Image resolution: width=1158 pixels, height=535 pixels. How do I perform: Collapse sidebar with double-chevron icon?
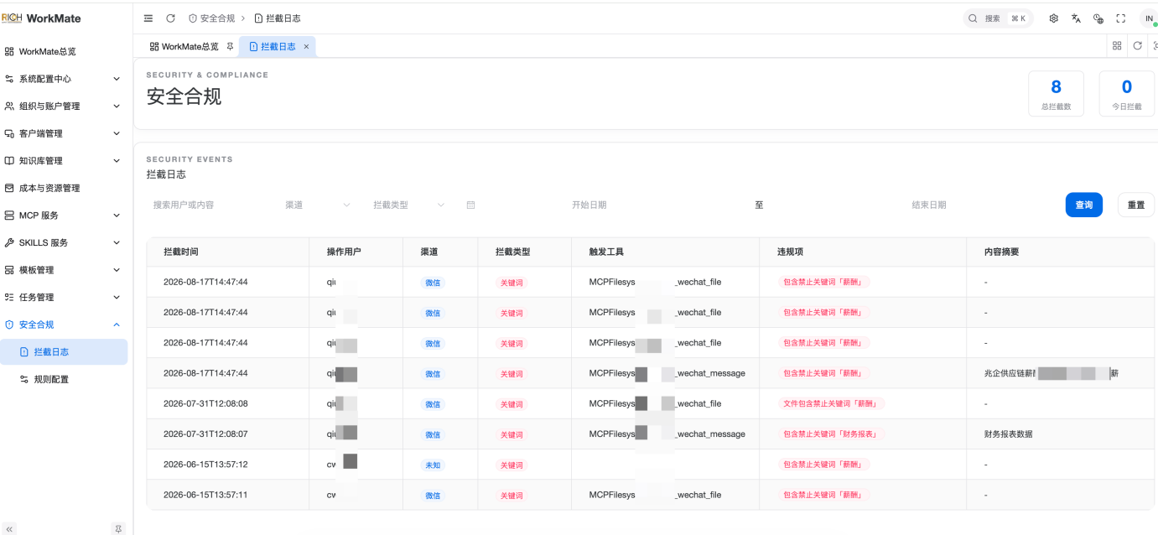(x=10, y=529)
